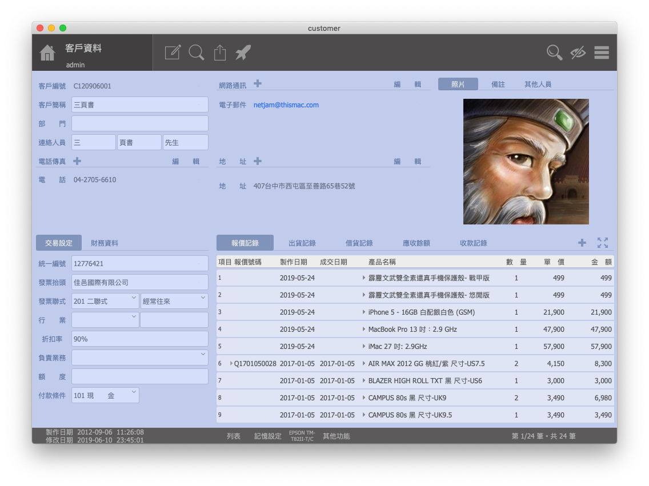Screen dimensions: 649x486
Task: Open the 經常往來 dropdown
Action: pos(174,301)
